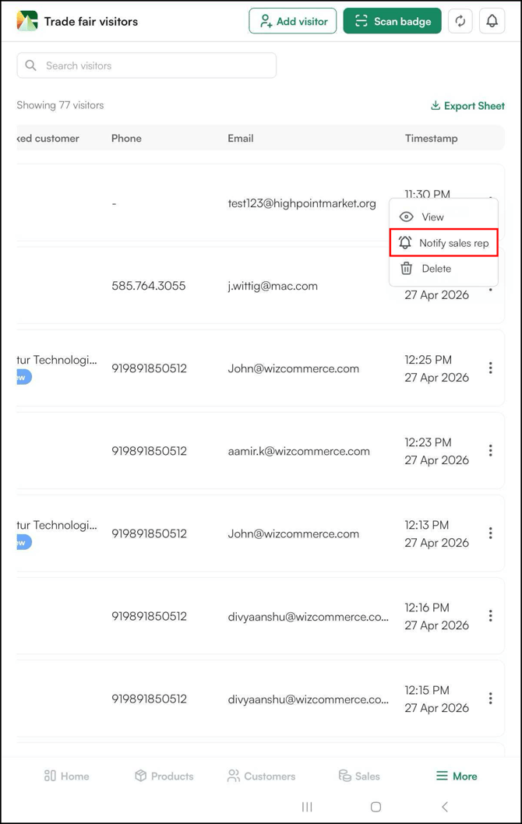The width and height of the screenshot is (522, 824).
Task: Choose Delete in the context menu
Action: coord(443,269)
